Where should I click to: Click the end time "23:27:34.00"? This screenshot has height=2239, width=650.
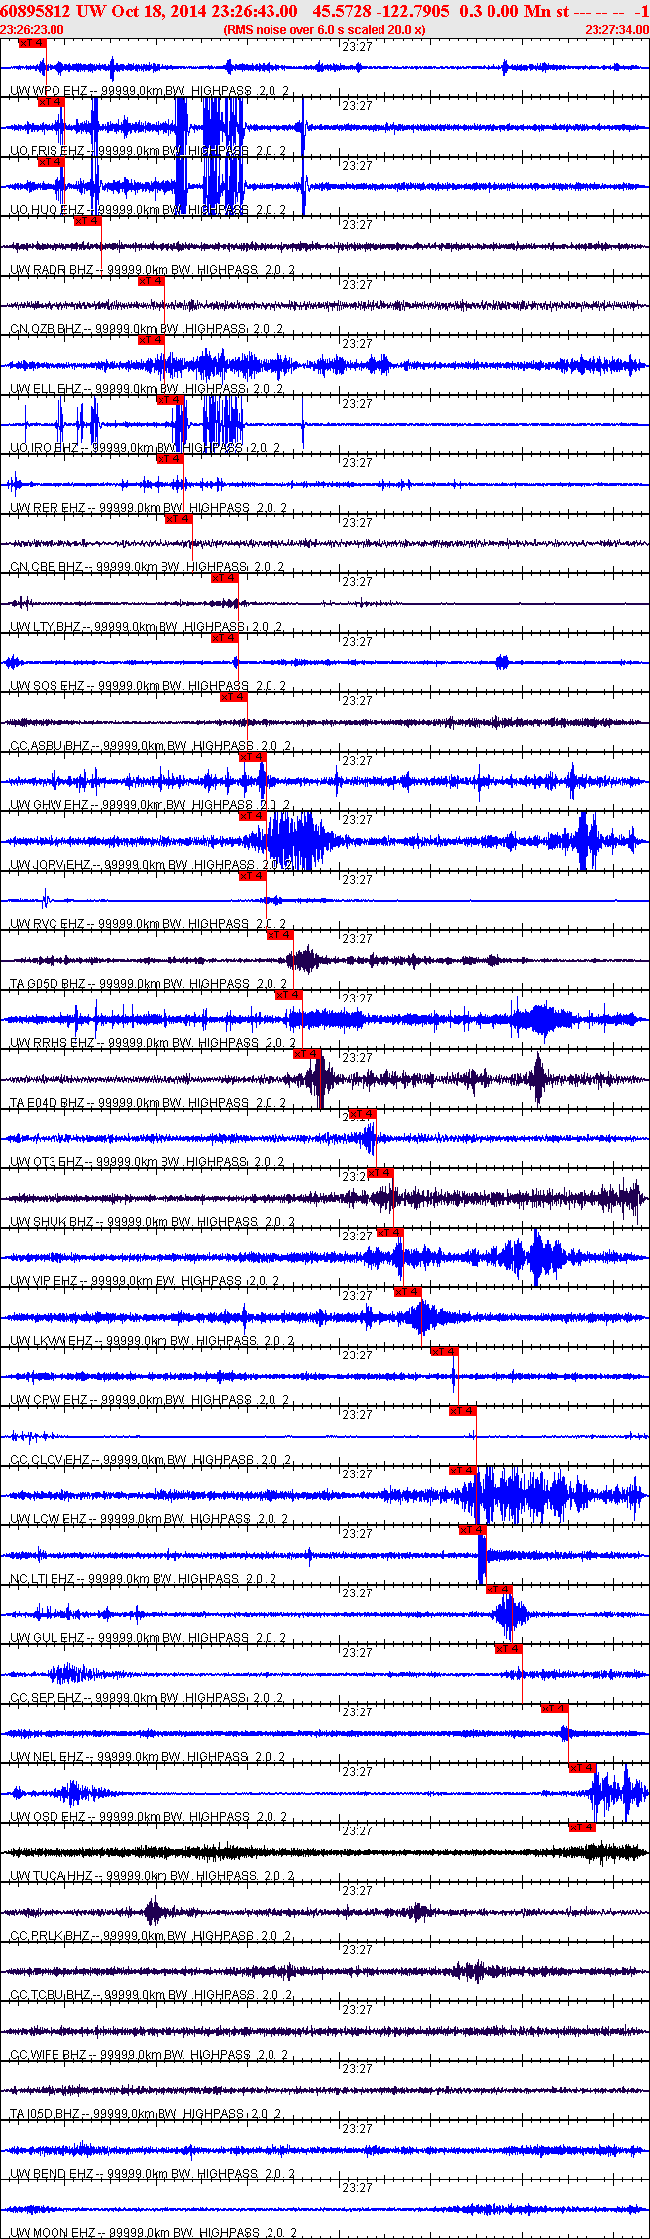(x=616, y=30)
